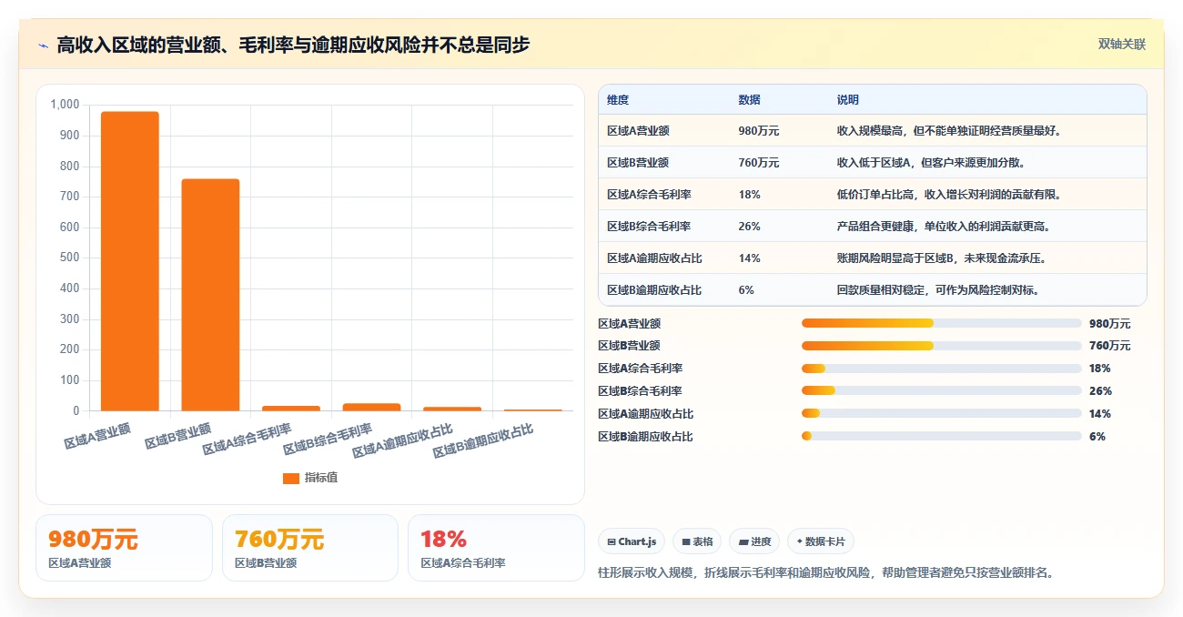Click the 区域A逾期应收占比 table row label
The height and width of the screenshot is (617, 1183).
654,258
